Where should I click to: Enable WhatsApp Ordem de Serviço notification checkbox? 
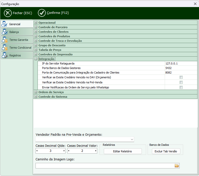pos(181,87)
